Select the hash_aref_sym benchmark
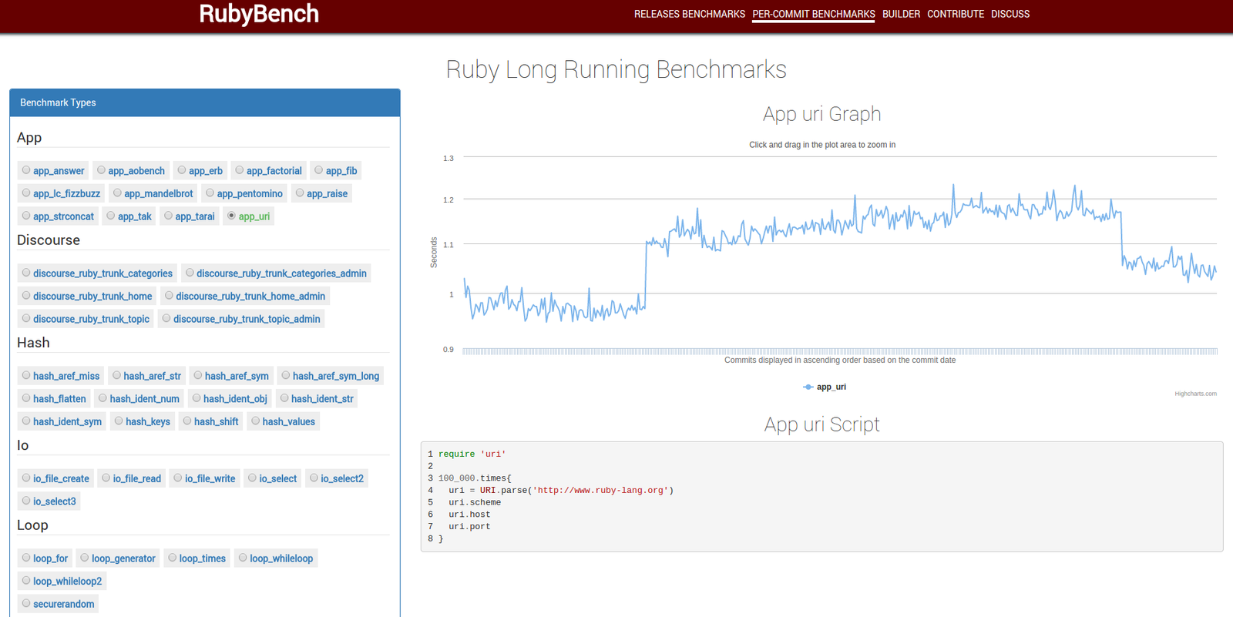Screen dimensions: 1233x617 [231, 376]
